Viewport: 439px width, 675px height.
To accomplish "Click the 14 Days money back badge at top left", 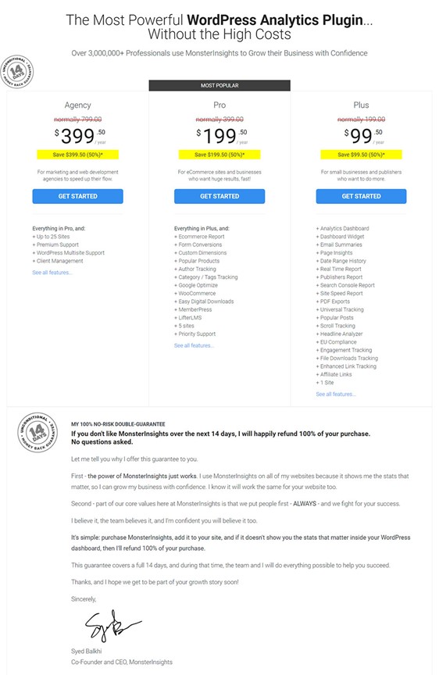I will tap(16, 72).
